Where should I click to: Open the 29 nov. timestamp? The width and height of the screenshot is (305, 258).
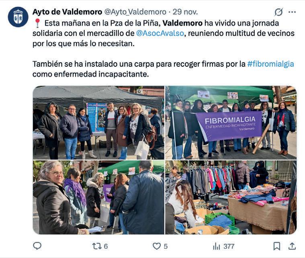click(185, 12)
